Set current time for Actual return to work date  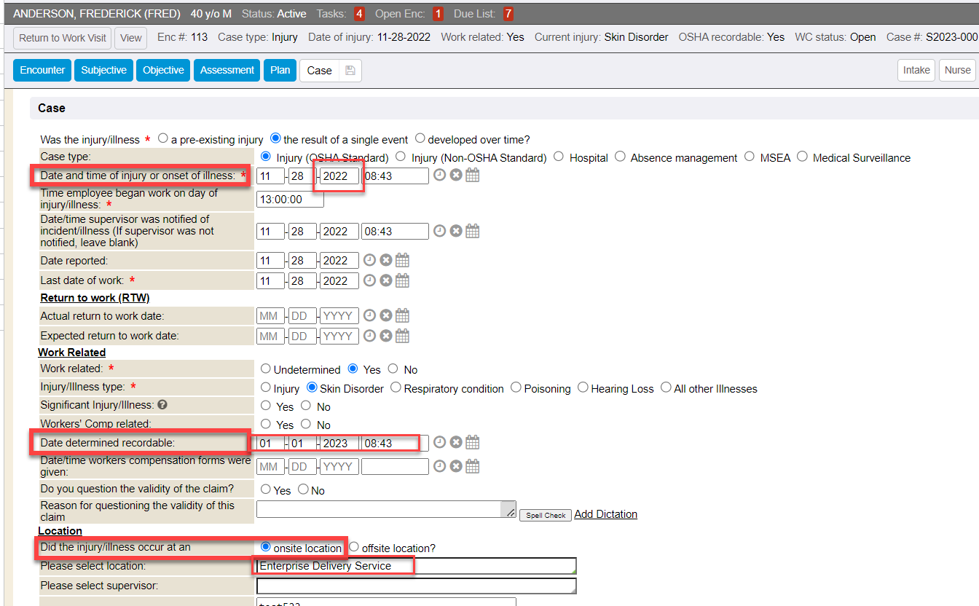(x=370, y=316)
